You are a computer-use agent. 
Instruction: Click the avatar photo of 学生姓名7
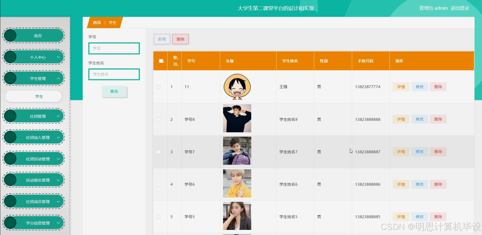pyautogui.click(x=237, y=151)
